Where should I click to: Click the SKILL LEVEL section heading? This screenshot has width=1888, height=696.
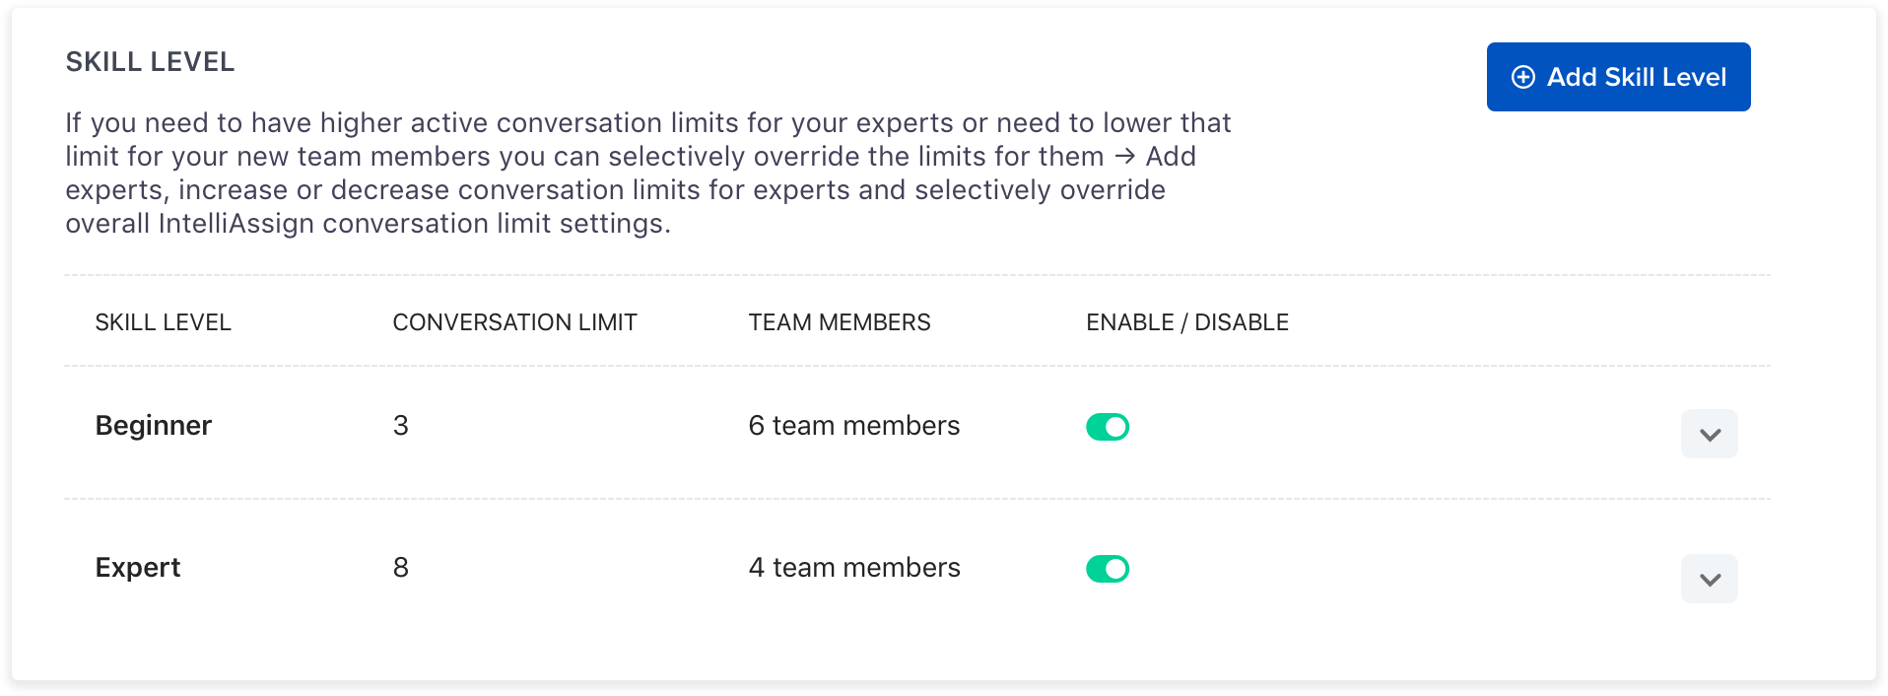[x=150, y=62]
